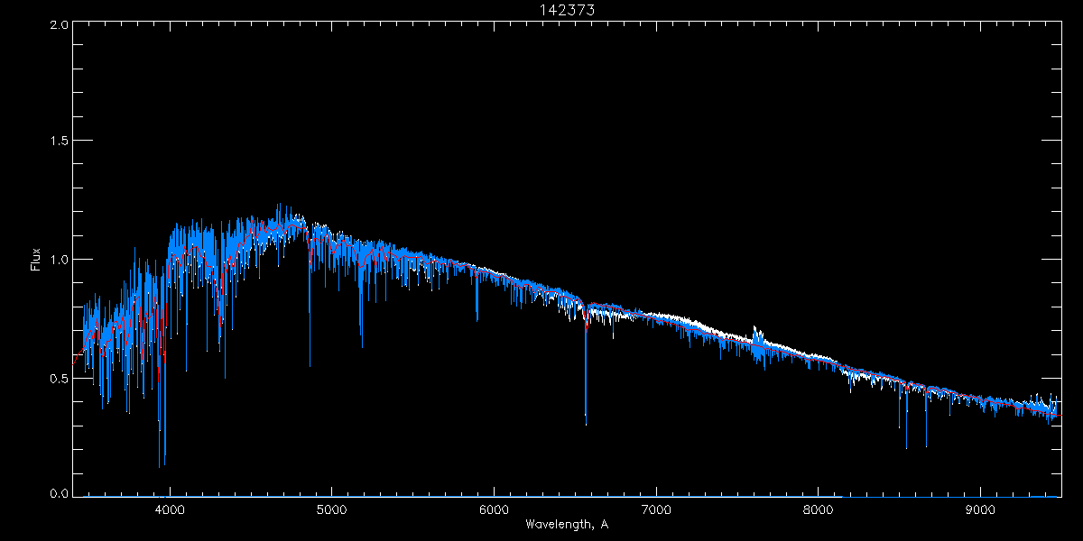The height and width of the screenshot is (541, 1083).
Task: Click the Wavelength, A x-axis label
Action: [x=566, y=525]
